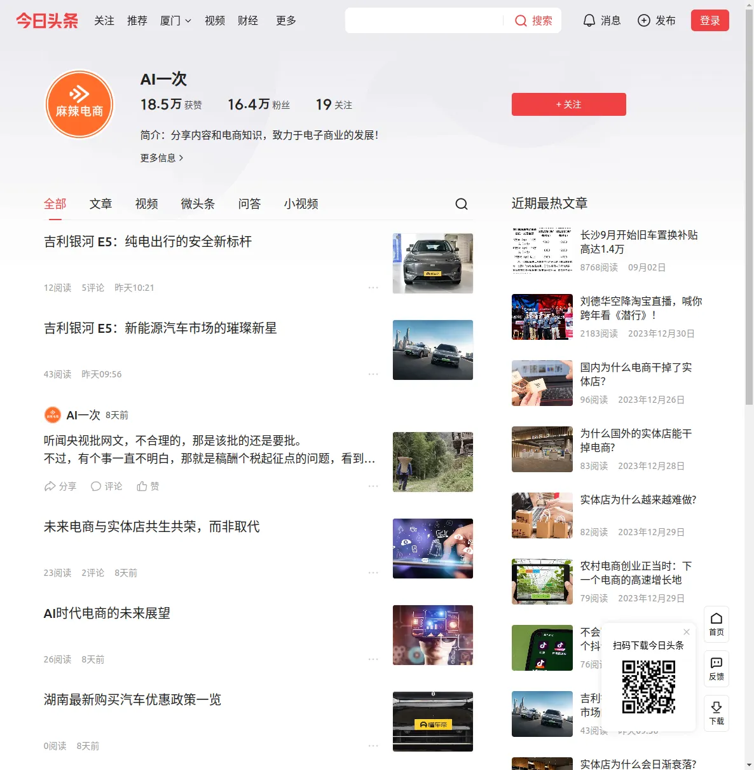Image resolution: width=754 pixels, height=770 pixels.
Task: Switch to 问答 tab
Action: (x=250, y=204)
